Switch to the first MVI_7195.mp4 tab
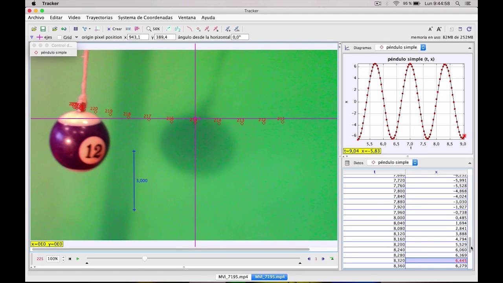 233,277
